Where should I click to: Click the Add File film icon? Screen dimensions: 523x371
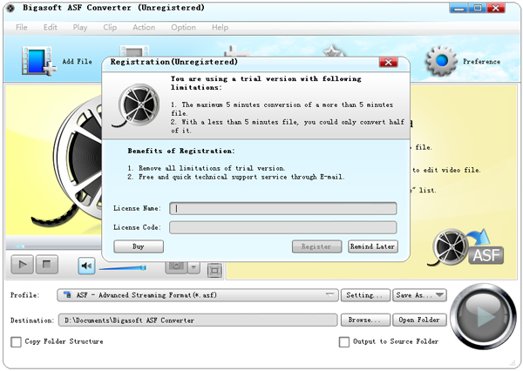pyautogui.click(x=38, y=61)
